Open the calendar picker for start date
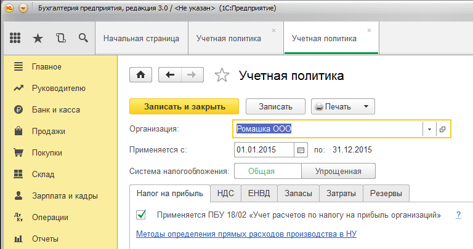 pyautogui.click(x=301, y=150)
